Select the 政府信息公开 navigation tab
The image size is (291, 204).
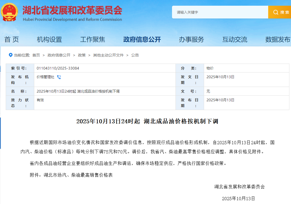142,40
